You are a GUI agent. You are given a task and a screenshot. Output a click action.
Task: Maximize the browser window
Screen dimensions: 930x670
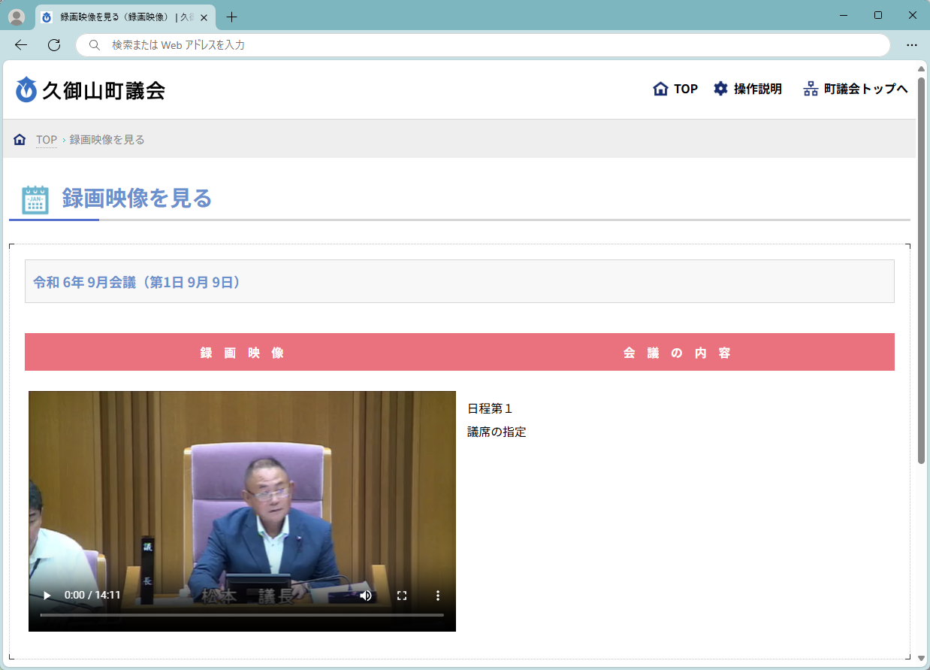click(x=878, y=15)
